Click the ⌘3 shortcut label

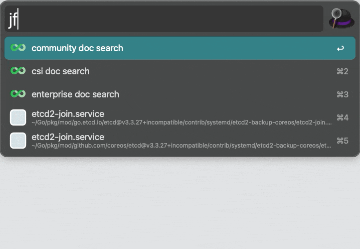342,95
